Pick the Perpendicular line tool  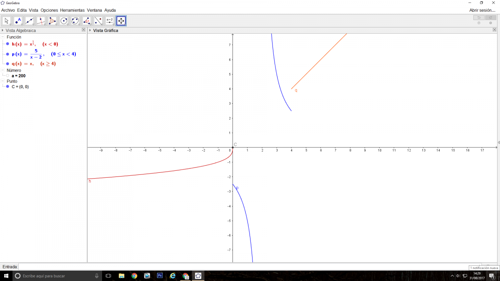click(41, 20)
